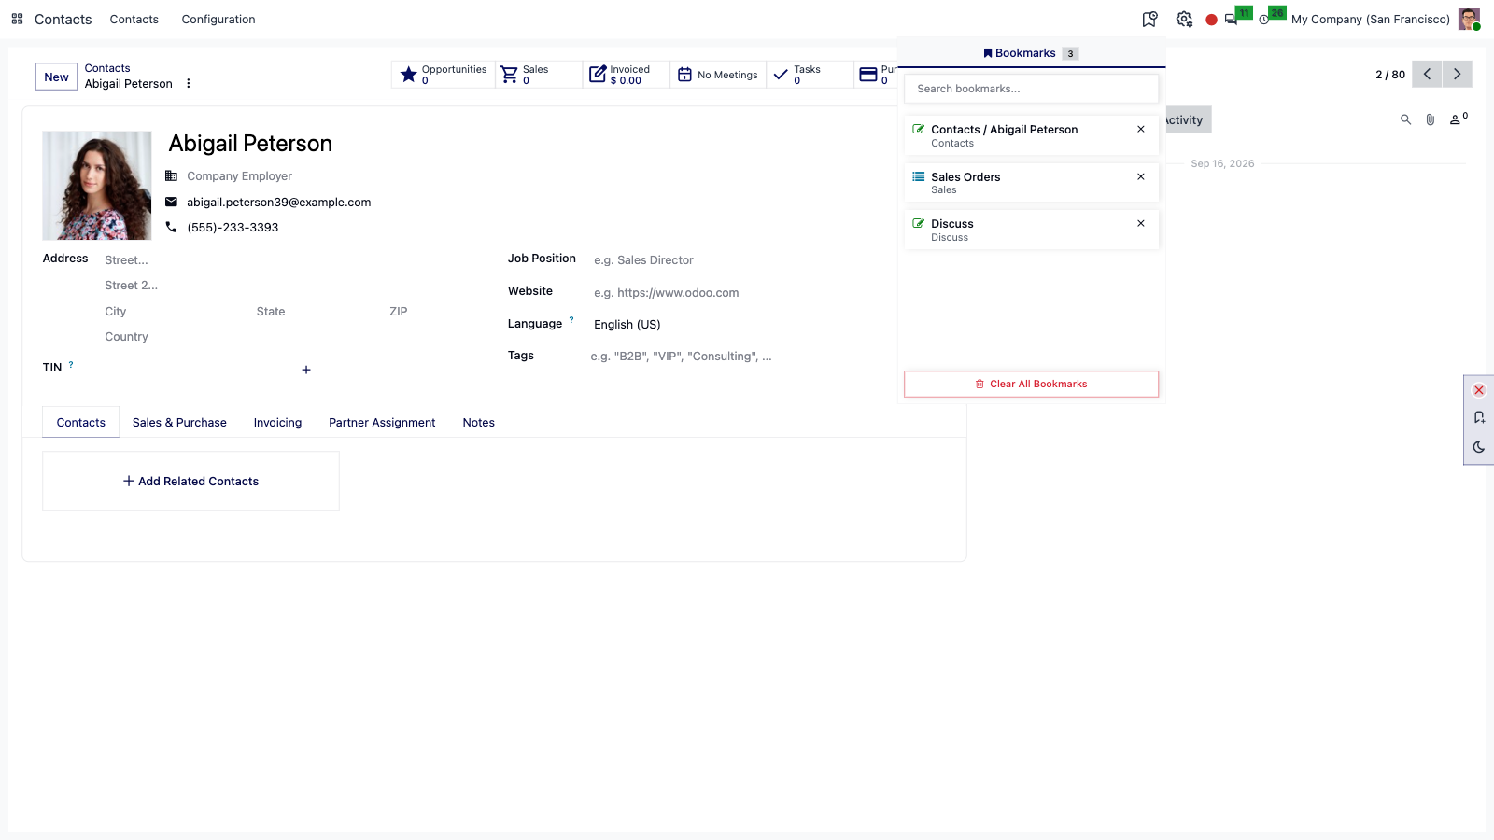
Task: Search messages with magnifier icon
Action: click(x=1405, y=119)
